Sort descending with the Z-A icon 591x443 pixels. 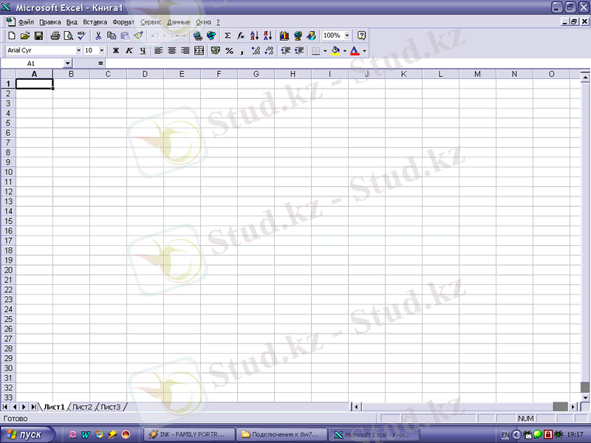tap(267, 35)
